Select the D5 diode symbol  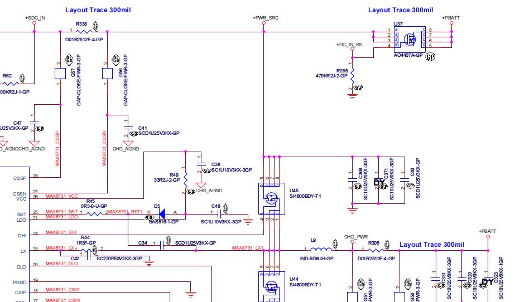(161, 213)
